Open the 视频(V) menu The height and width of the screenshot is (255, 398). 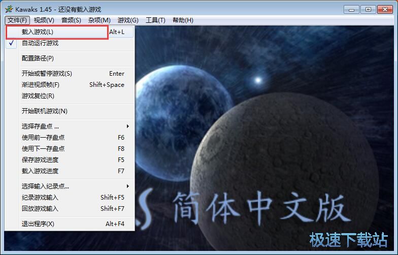44,20
